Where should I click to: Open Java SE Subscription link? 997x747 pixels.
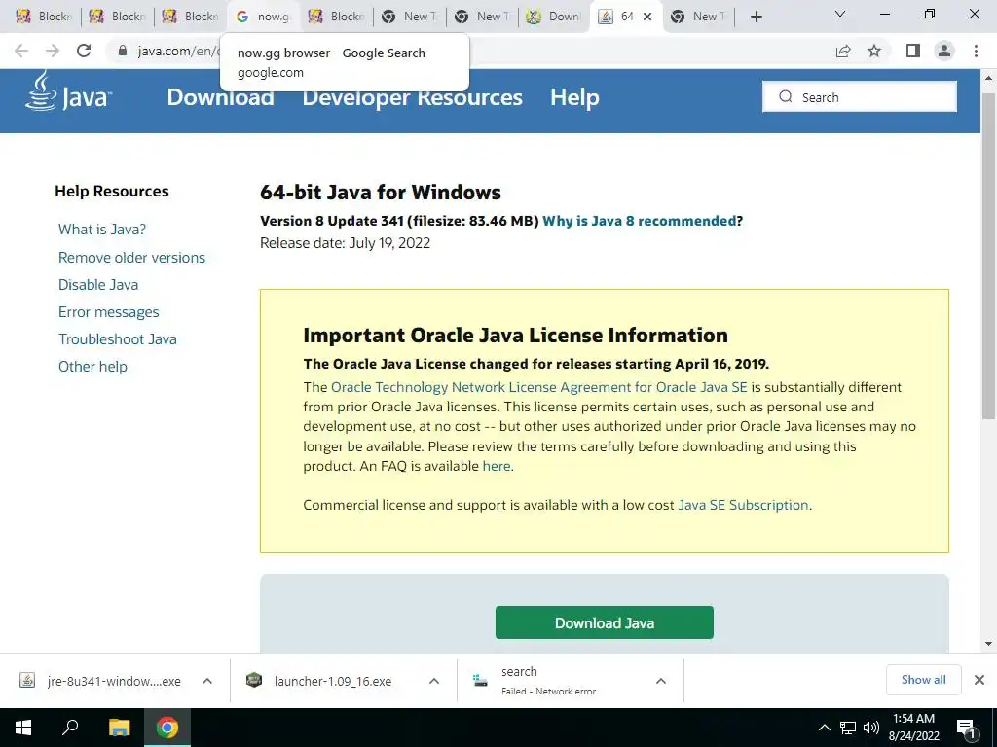[x=743, y=505]
